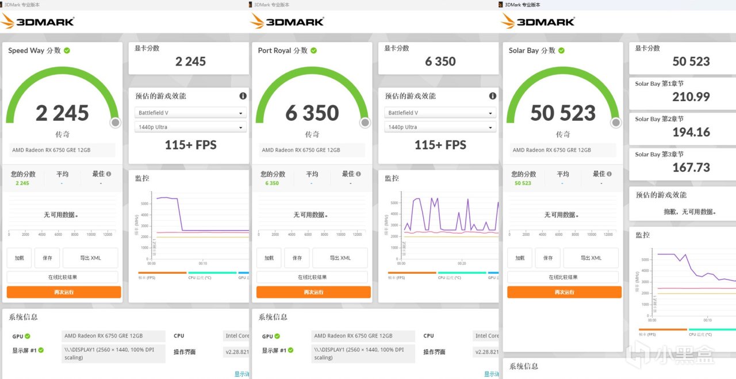Screen dimensions: 736x379
Task: Click \\.\DISPLAY1 field in Speed Way 系统信息
Action: pyautogui.click(x=113, y=354)
